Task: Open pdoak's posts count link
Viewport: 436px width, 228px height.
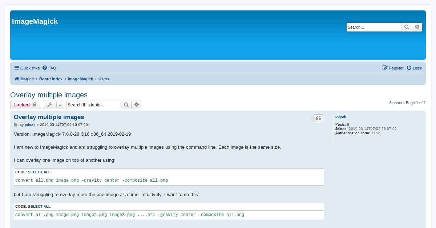Action: coord(348,124)
